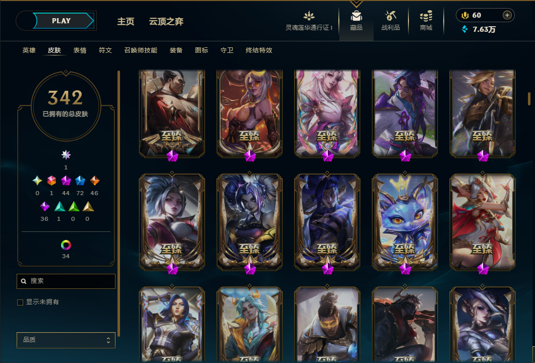Select the blue cat Yuumi skin thumbnail
Image resolution: width=535 pixels, height=363 pixels.
[x=405, y=222]
